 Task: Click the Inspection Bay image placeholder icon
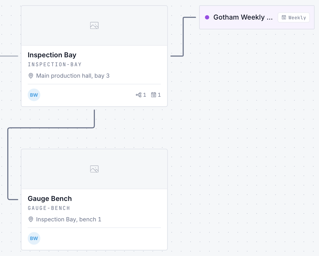(x=94, y=26)
